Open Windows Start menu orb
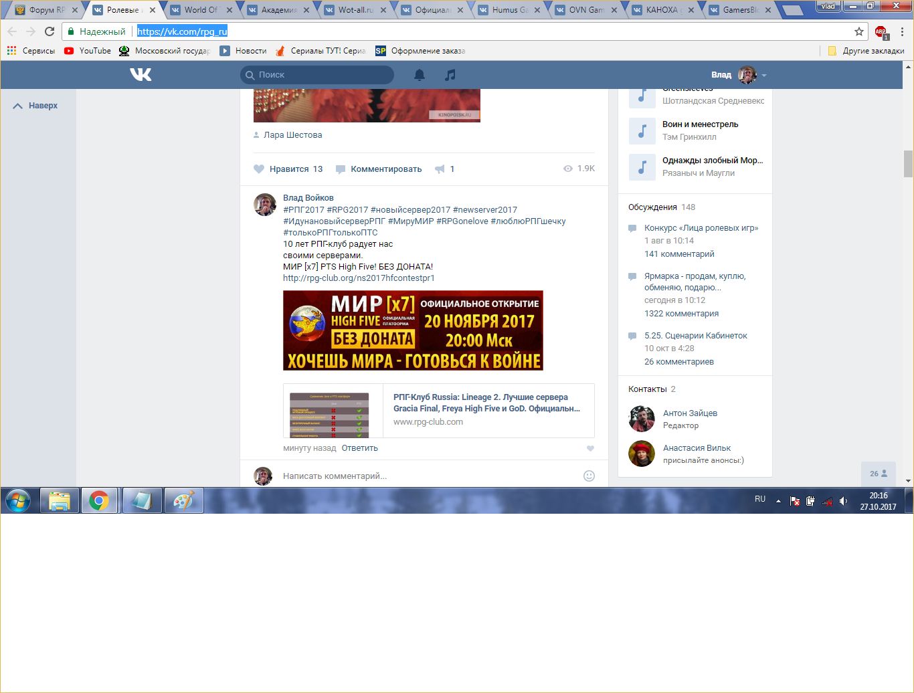The height and width of the screenshot is (693, 914). [x=18, y=500]
